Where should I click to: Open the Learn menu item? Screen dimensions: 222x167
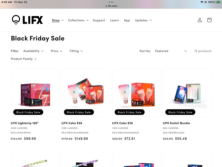click(114, 20)
